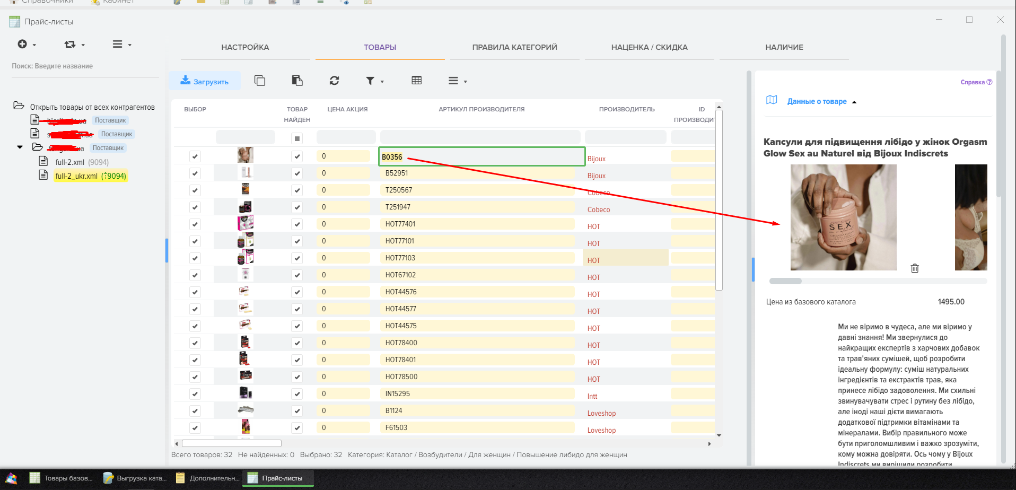1016x490 pixels.
Task: Refresh the product list
Action: coord(334,81)
